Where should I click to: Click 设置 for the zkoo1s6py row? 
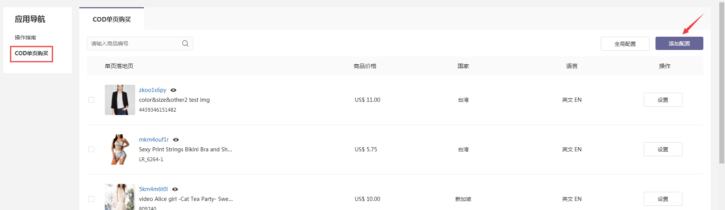[663, 100]
